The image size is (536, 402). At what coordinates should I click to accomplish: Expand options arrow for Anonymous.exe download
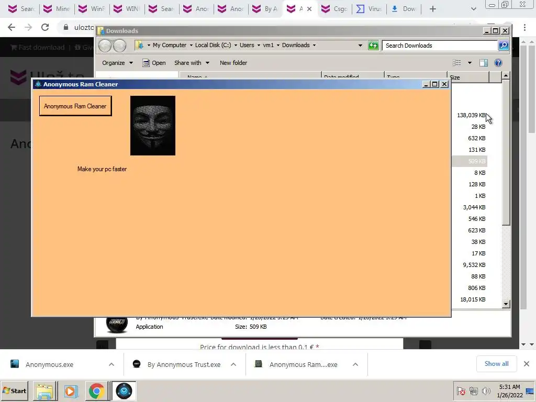111,365
